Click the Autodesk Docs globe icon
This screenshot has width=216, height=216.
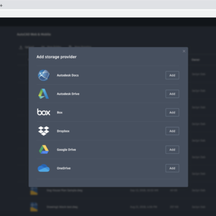tap(44, 75)
